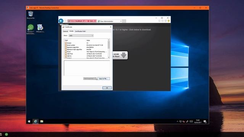Select the Version field row
The height and width of the screenshot is (137, 244).
tap(86, 43)
